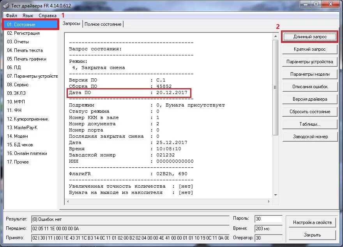Maximize the Тест драйвера FR window
Screen dimensions: 343x247
[x=316, y=4]
